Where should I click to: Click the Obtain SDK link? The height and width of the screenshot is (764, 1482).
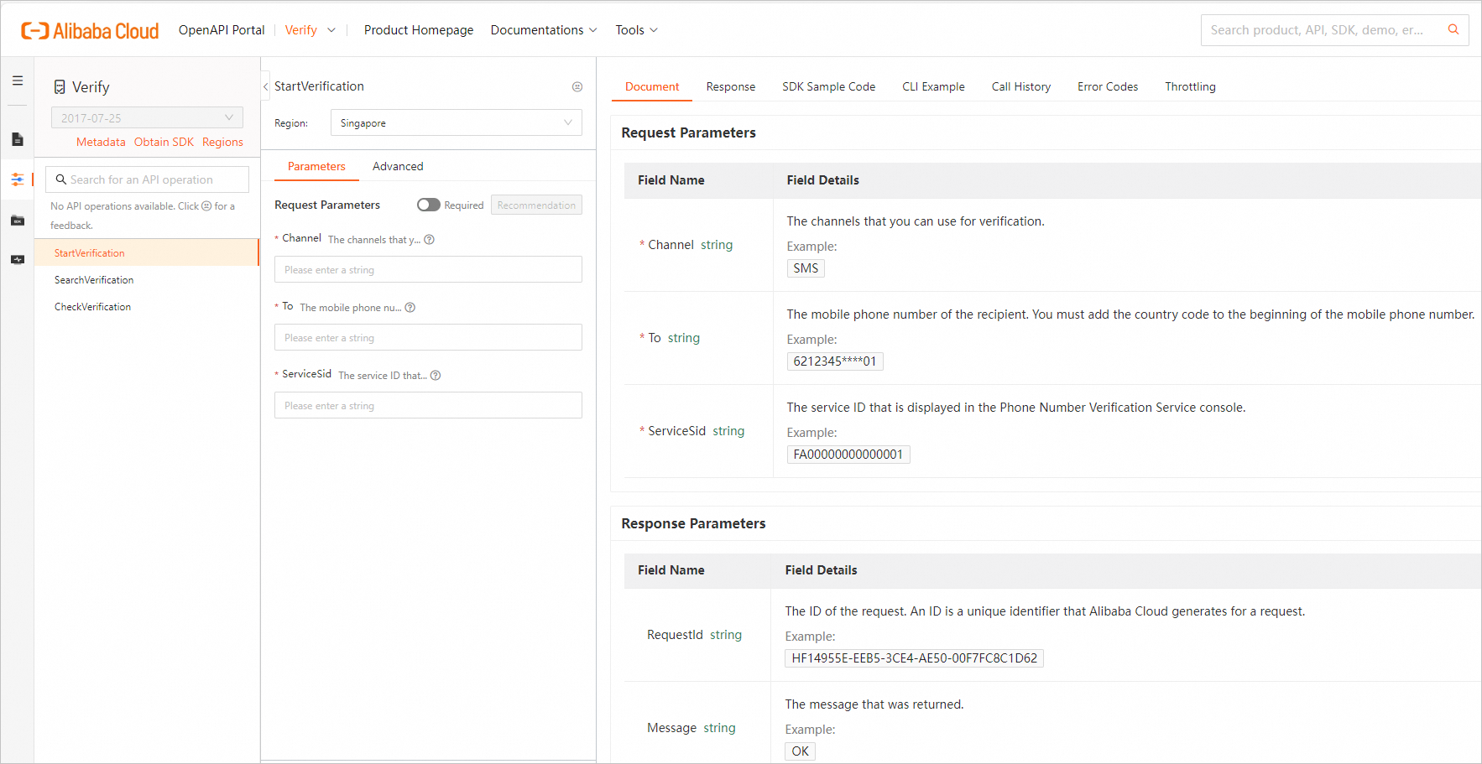pyautogui.click(x=164, y=143)
